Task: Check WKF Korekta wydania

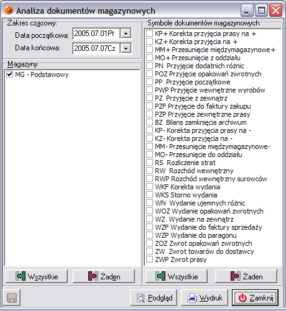Action: [x=149, y=187]
